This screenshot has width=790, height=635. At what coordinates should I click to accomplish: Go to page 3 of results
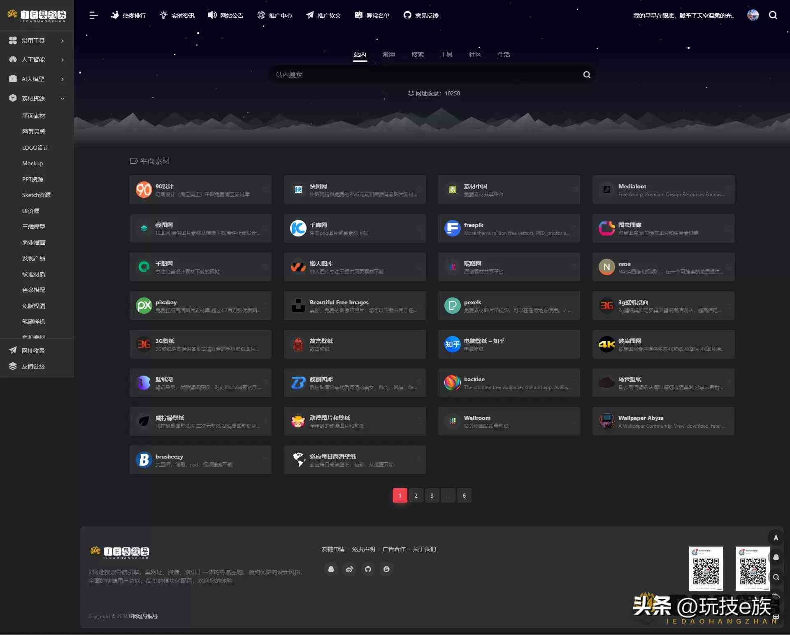[432, 496]
